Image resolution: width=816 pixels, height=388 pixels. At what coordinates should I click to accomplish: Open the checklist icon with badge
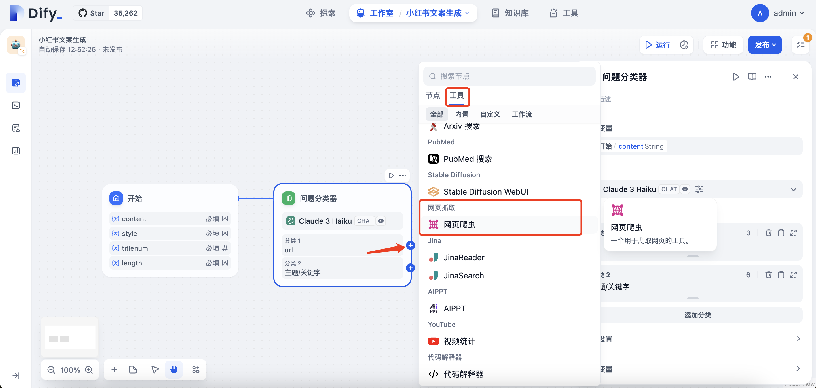[800, 45]
